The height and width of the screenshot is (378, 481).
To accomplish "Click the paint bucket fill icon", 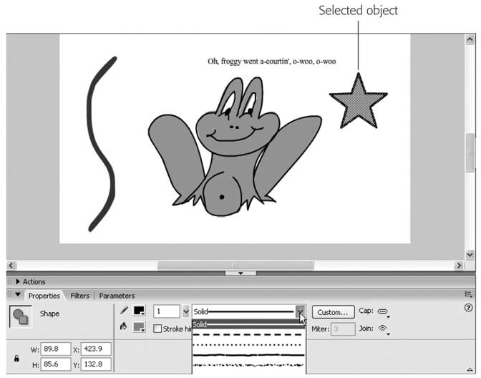I will point(124,327).
